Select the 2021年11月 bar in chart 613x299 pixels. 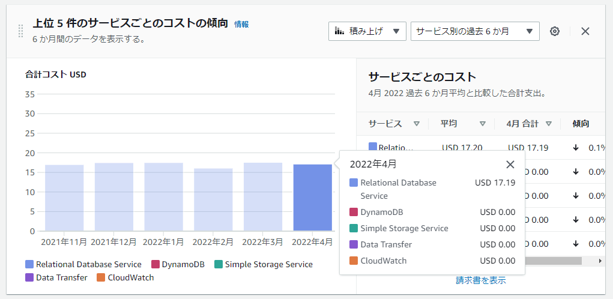tap(64, 198)
